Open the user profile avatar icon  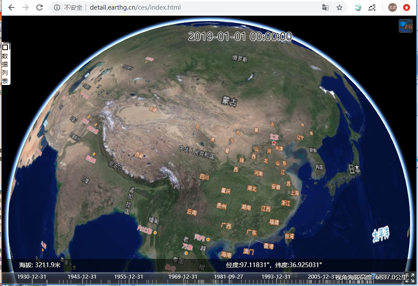coord(392,7)
